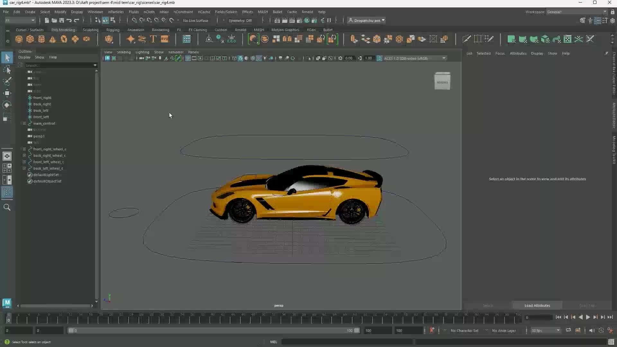
Task: Toggle the grid display in the viewport
Action: click(x=188, y=58)
